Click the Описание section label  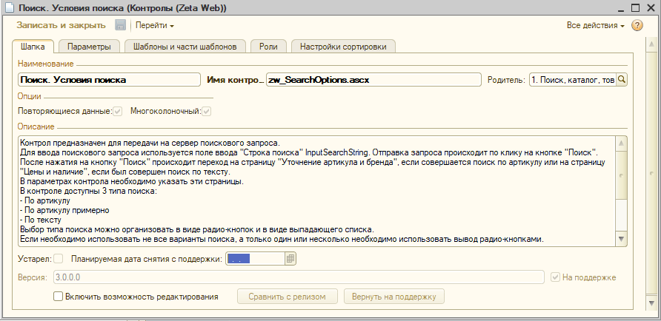[36, 126]
